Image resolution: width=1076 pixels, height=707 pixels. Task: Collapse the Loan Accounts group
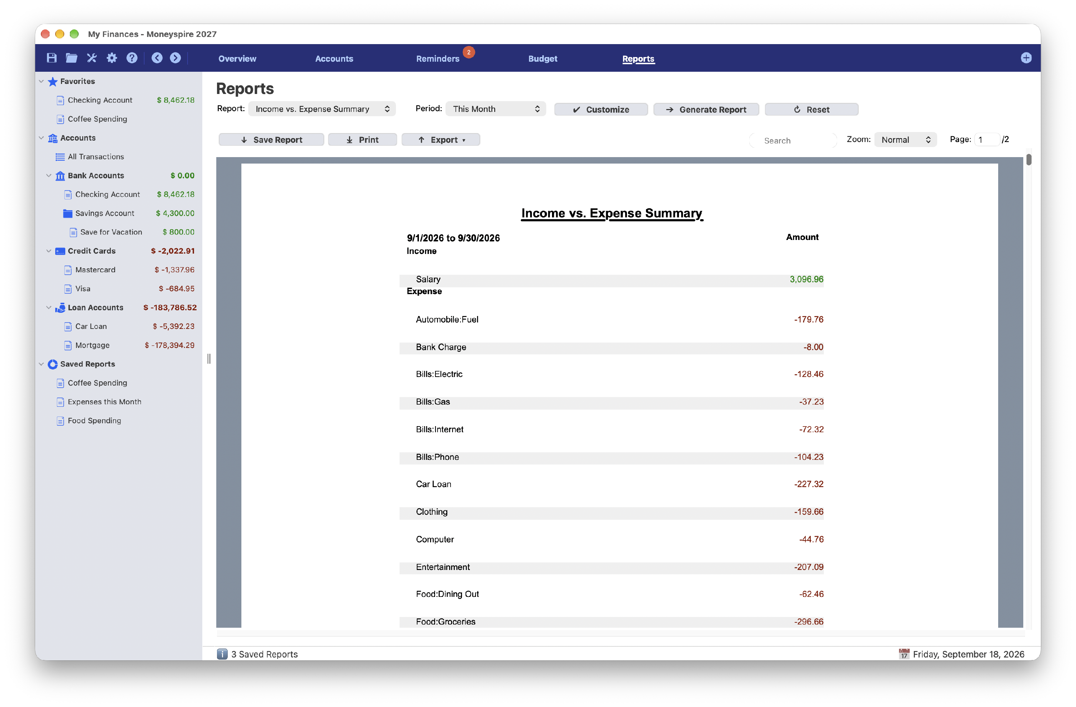click(x=49, y=307)
